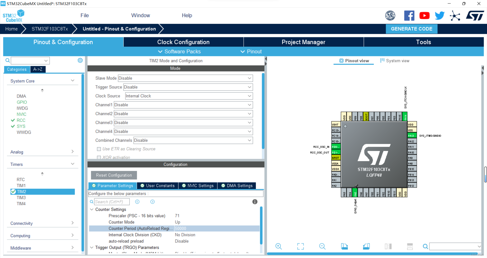Screen dimensions: 487x258
Task: Click the GENERATE CODE button
Action: click(412, 29)
